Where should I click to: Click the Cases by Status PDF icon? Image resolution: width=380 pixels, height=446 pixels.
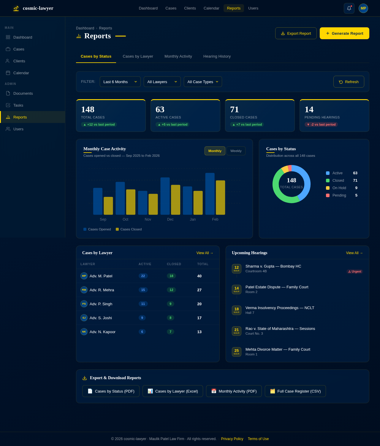click(x=90, y=391)
